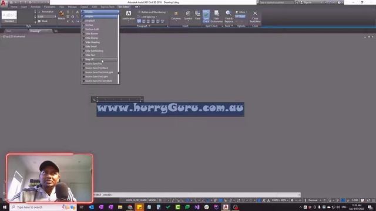Open AutoCAD icon in the taskbar

[x=226, y=207]
